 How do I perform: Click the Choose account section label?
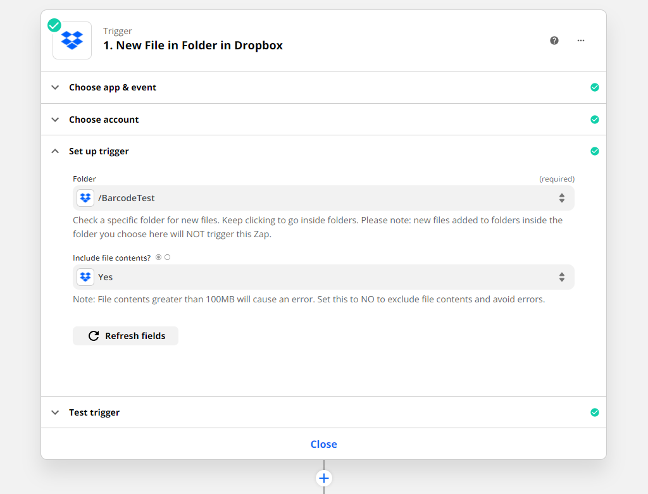(x=104, y=120)
